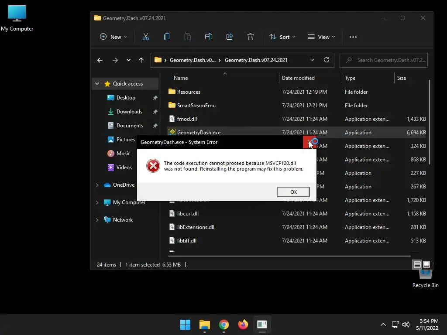The width and height of the screenshot is (447, 335).
Task: Click Geometry.Dash.v07.24.2021 breadcrumb in address bar
Action: point(256,60)
